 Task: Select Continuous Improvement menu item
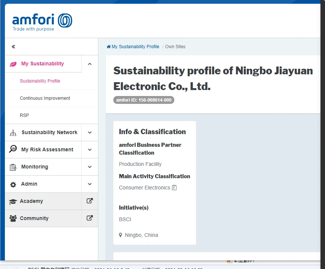coord(45,98)
